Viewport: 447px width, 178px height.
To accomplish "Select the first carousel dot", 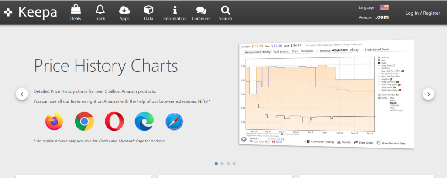I will (x=216, y=164).
